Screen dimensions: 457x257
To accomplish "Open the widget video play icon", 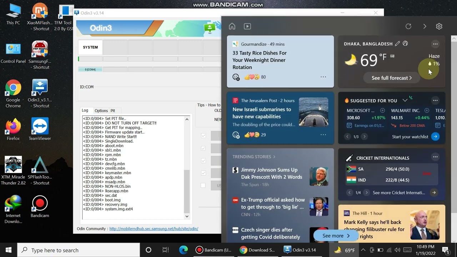I will 247,26.
